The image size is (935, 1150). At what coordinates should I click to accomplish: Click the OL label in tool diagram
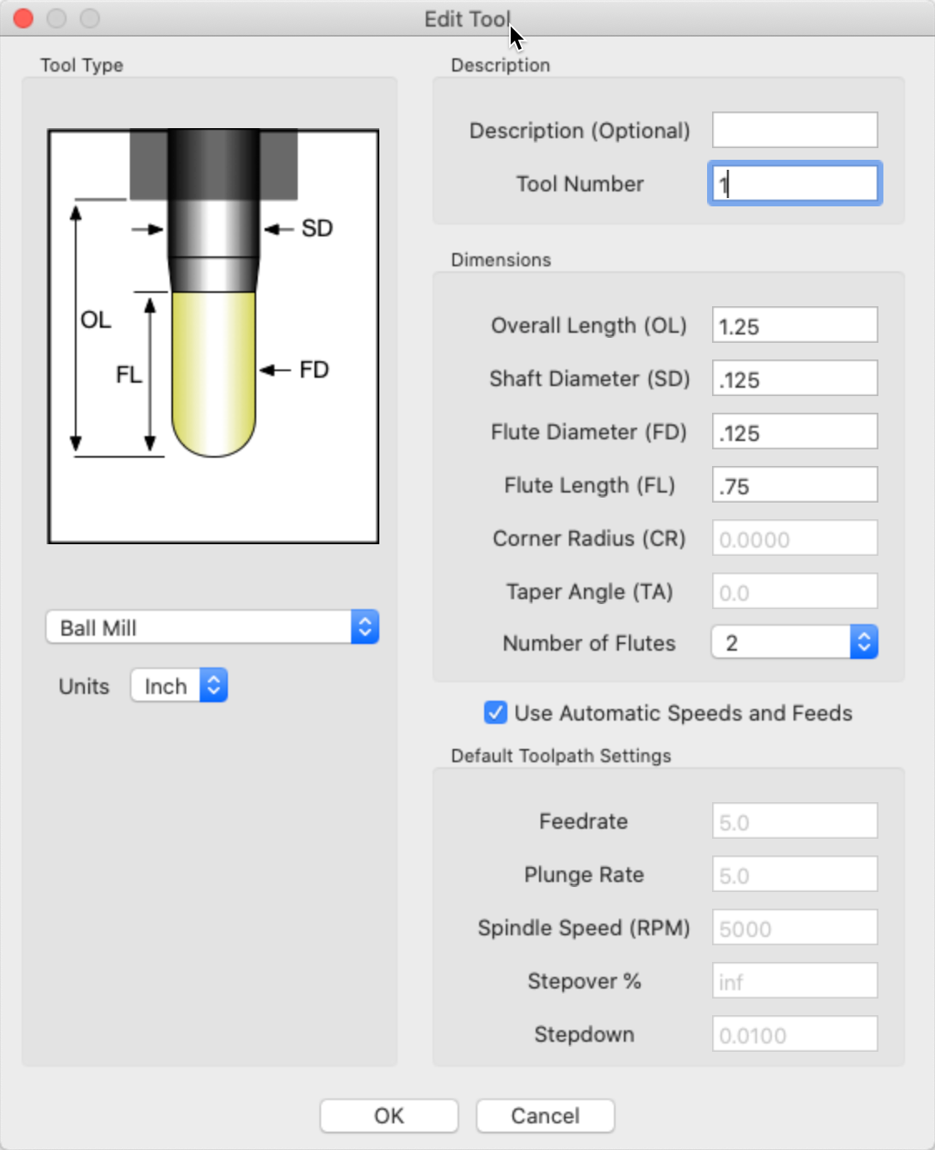(96, 320)
